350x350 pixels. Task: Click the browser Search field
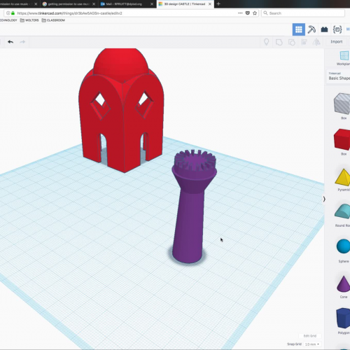[x=303, y=13]
